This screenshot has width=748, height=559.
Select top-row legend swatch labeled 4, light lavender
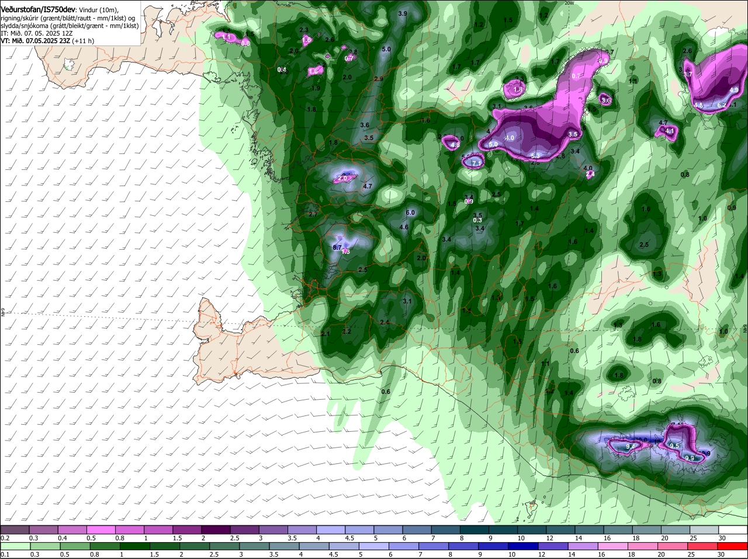[330, 530]
